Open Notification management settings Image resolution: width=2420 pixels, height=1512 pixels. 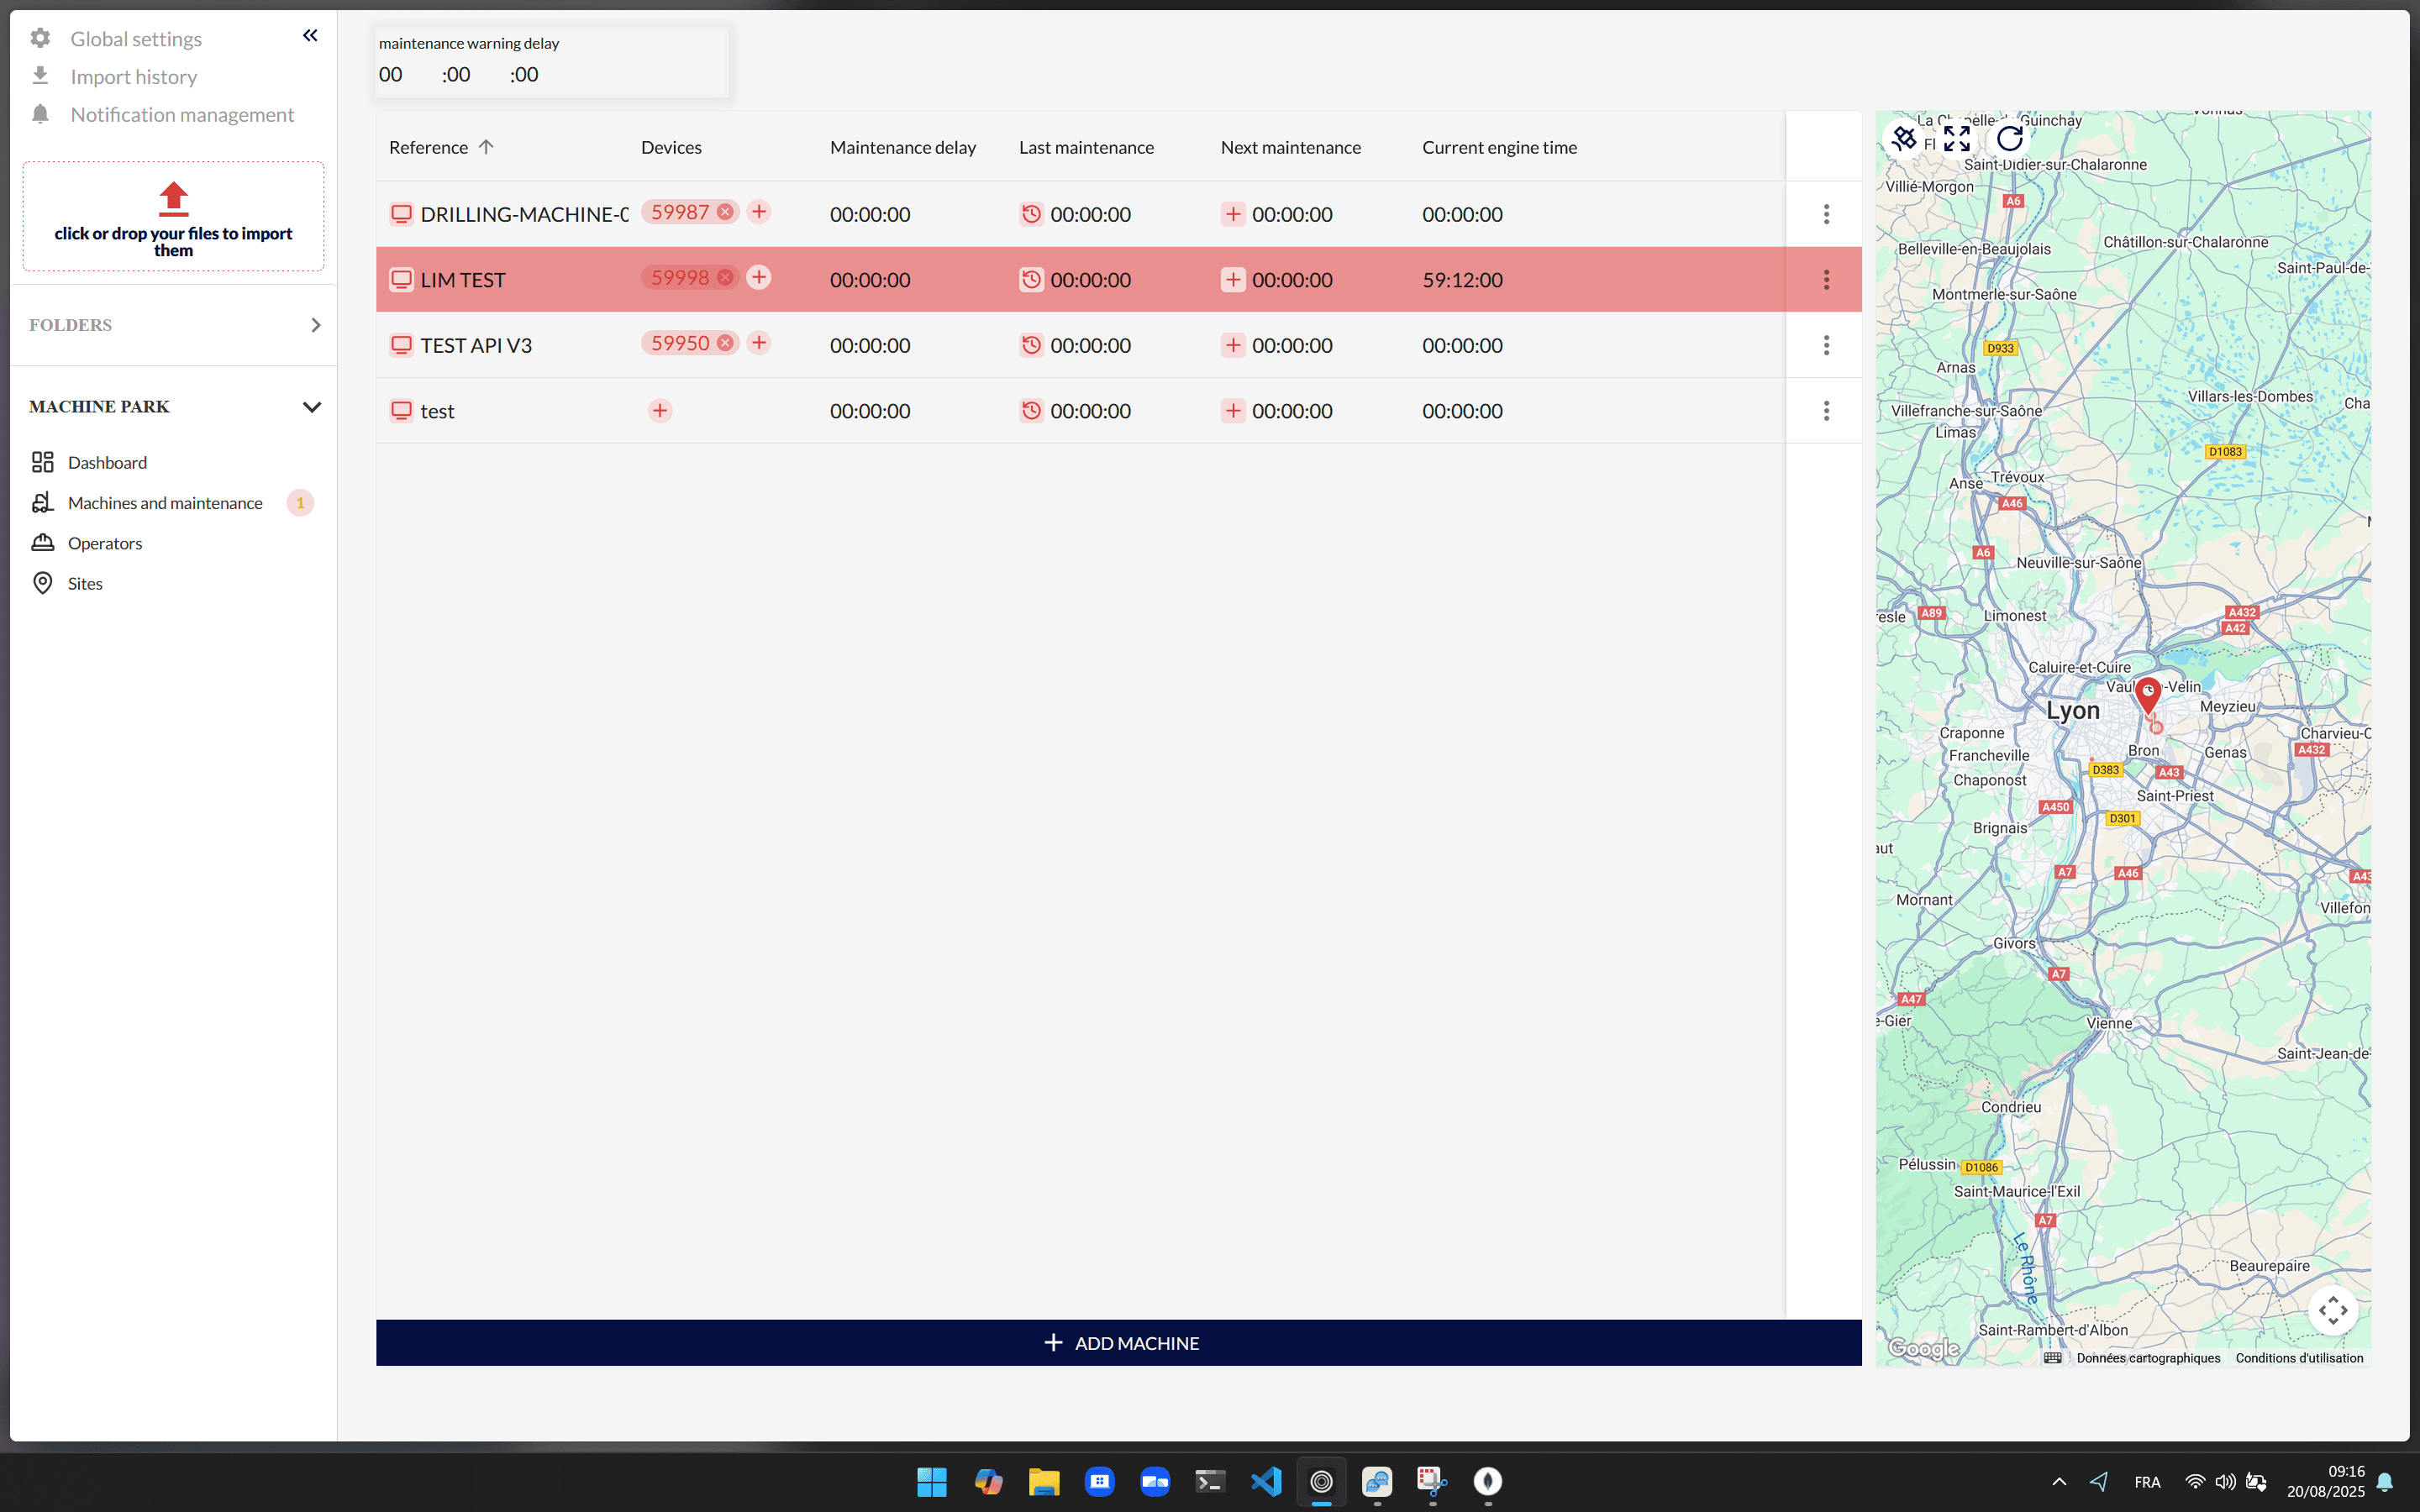(x=182, y=115)
